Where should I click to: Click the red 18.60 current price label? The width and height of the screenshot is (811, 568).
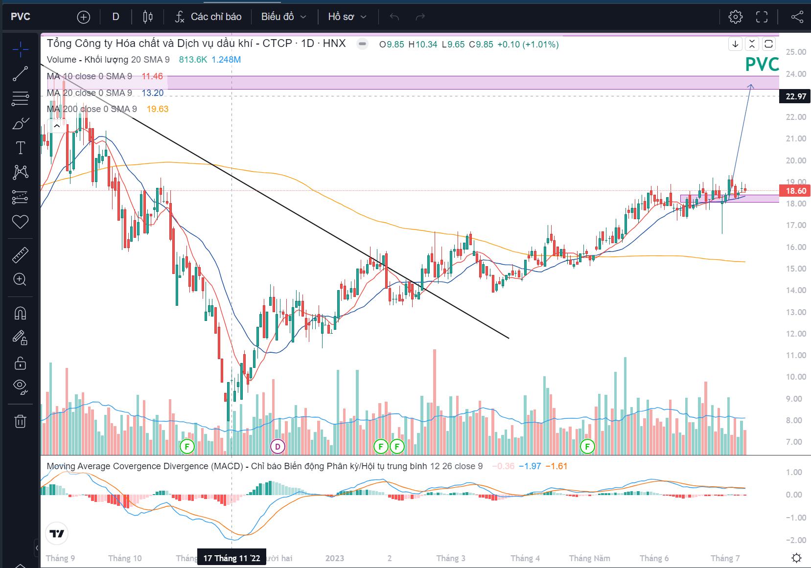coord(795,191)
